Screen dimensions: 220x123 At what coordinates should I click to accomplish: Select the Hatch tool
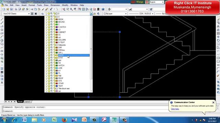click(x=2, y=69)
